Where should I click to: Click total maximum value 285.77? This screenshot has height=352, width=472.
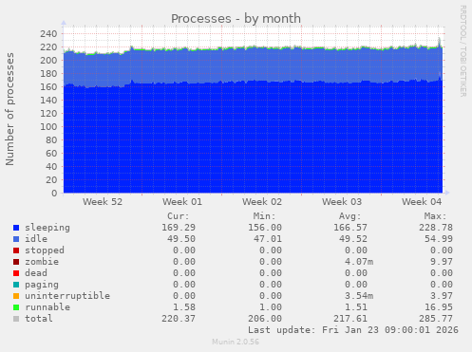436,319
